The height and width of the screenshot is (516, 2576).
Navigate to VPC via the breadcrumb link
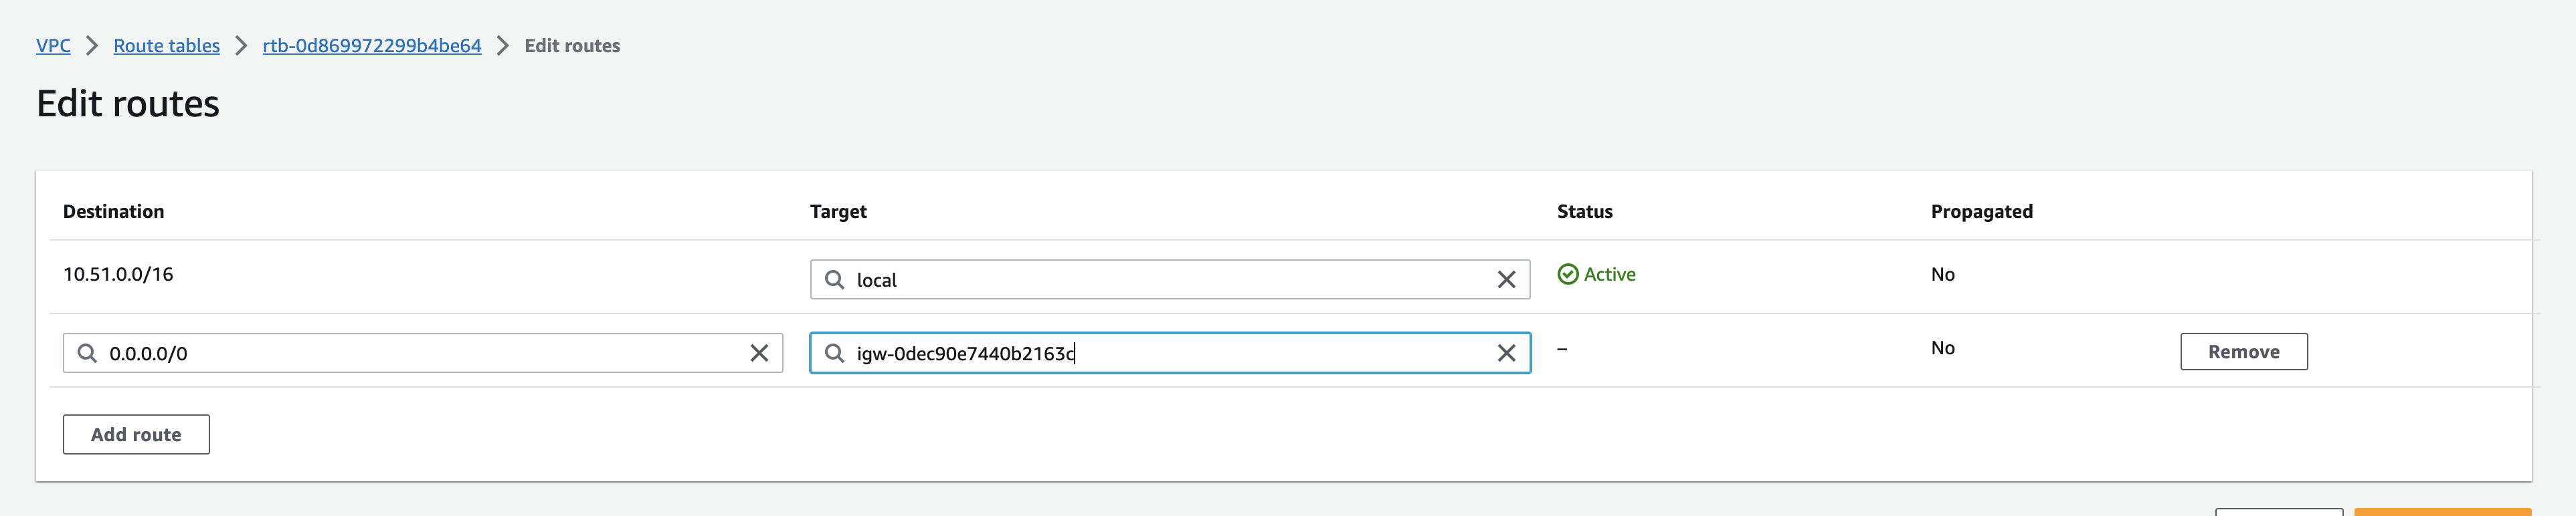pos(53,45)
